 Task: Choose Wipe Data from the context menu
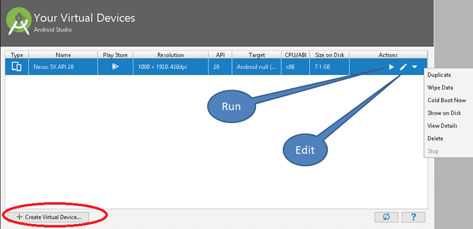pos(440,88)
